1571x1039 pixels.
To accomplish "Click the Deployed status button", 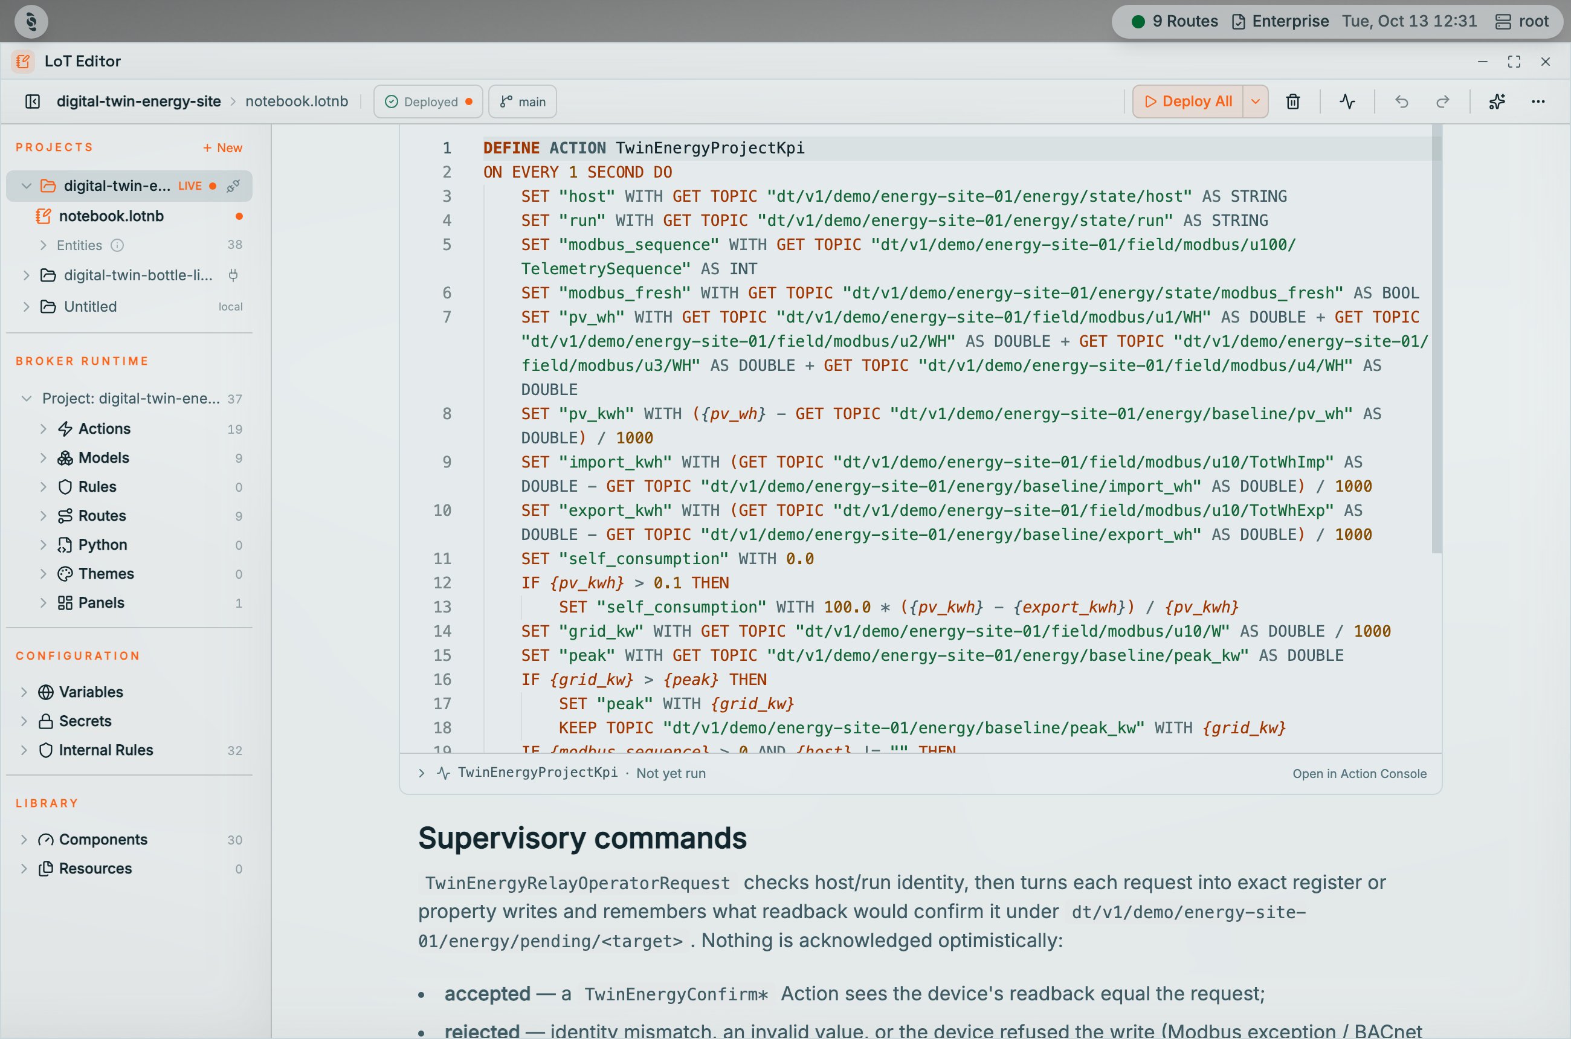I will click(428, 101).
